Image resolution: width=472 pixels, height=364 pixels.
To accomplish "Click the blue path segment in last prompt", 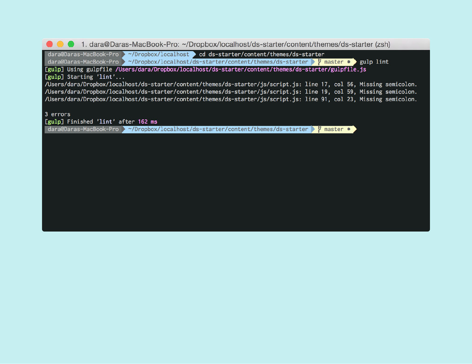I will tap(218, 129).
